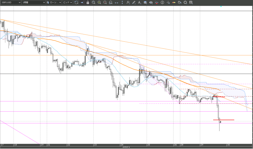Open the candlestick chart type dropdown
253x149 pixels.
54,3
